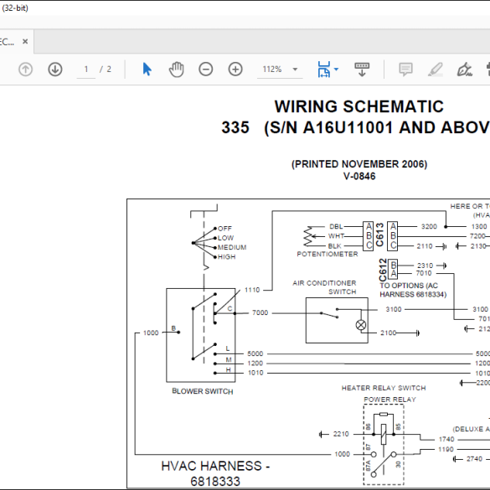This screenshot has height=490, width=490.
Task: Select the highlight text tool
Action: click(x=436, y=69)
